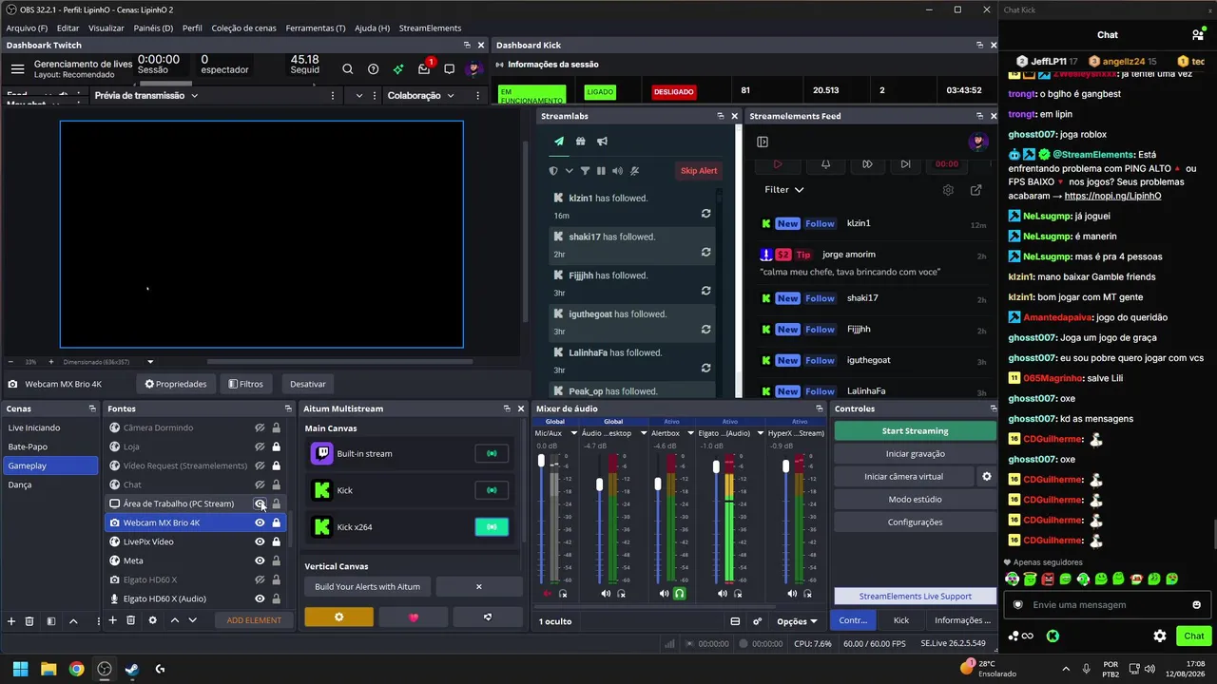
Task: Open Aitum Multistream settings gear button
Action: 338,617
